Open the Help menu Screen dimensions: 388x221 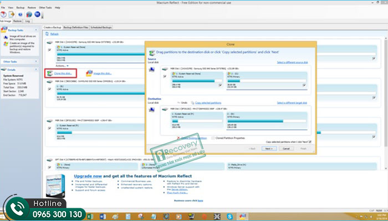point(58,8)
